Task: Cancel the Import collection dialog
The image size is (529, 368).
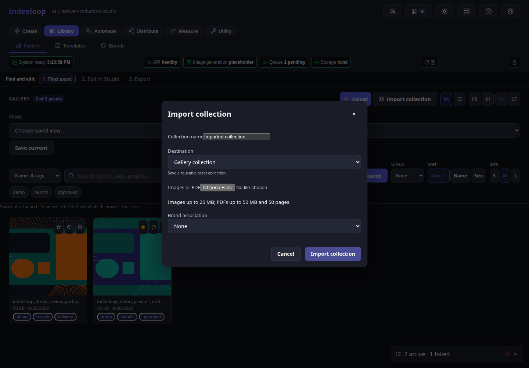Action: 286,254
